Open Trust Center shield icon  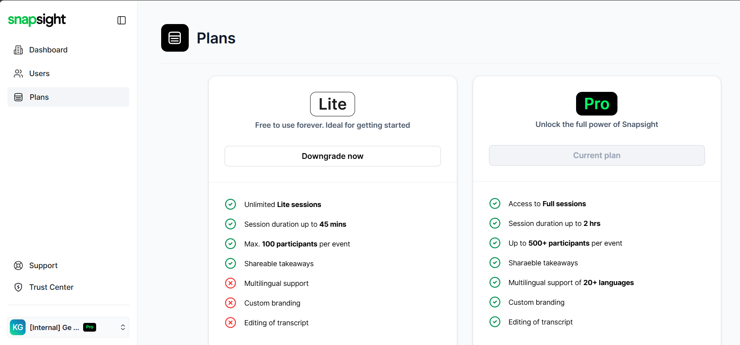tap(18, 287)
